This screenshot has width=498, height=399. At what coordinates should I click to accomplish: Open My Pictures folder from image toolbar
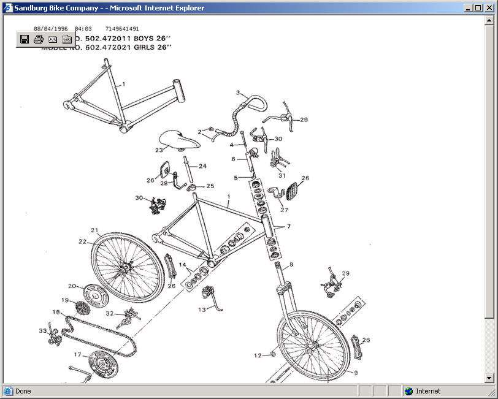click(x=67, y=39)
